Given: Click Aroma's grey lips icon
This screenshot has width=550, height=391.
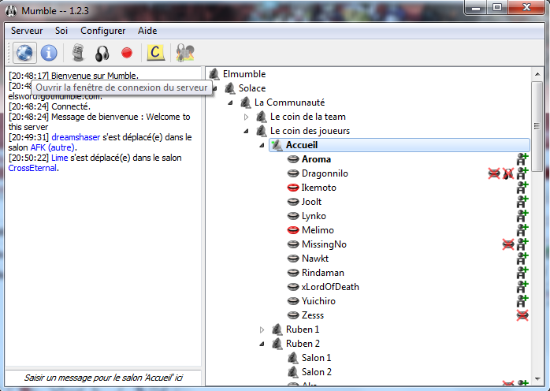Looking at the screenshot, I should point(293,159).
